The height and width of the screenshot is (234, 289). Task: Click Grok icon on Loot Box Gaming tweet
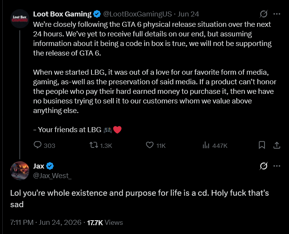[264, 14]
